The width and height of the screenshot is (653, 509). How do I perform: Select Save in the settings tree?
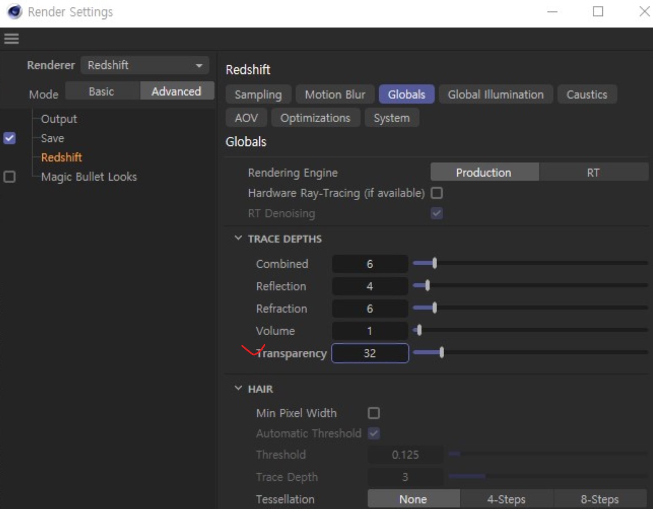point(52,138)
